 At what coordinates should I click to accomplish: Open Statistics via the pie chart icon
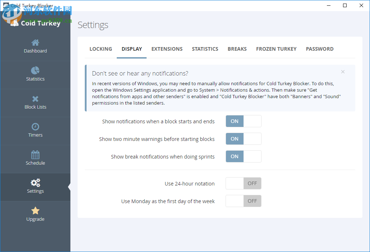coord(35,70)
